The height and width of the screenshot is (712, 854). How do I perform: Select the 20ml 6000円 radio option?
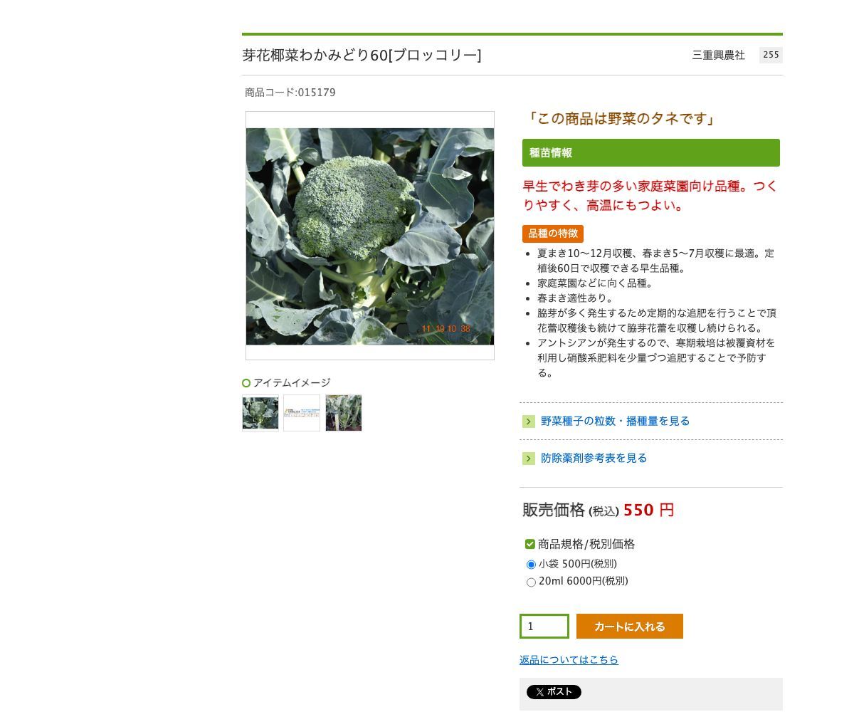[x=531, y=582]
